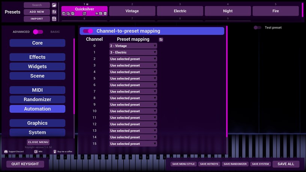306x172 pixels.
Task: Disable the Channel-to-preset mapping toggle
Action: pyautogui.click(x=88, y=31)
